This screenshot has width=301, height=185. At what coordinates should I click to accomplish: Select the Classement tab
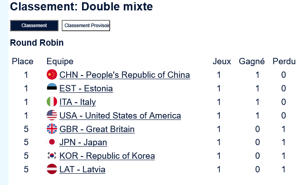(34, 26)
